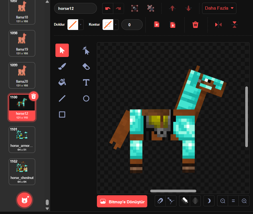This screenshot has width=253, height=214.
Task: Select the llama19 costume thumbnail
Action: point(22,43)
